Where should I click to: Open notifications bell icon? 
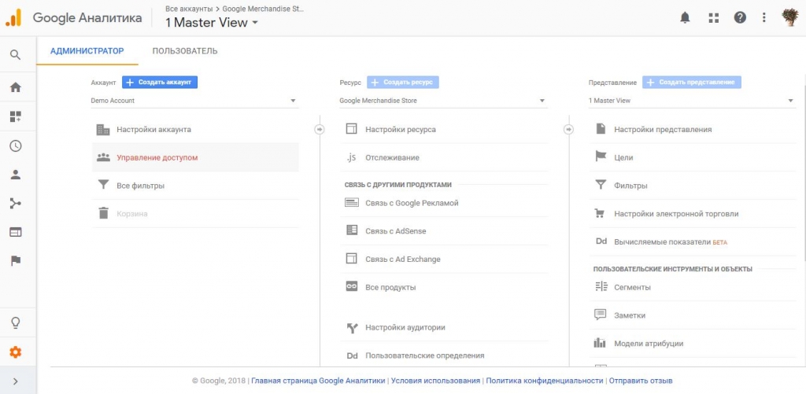[x=685, y=18]
